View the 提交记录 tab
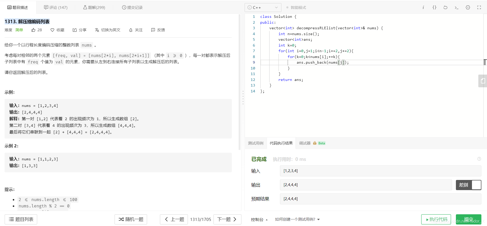Viewport: 487px width, 226px height. [132, 8]
